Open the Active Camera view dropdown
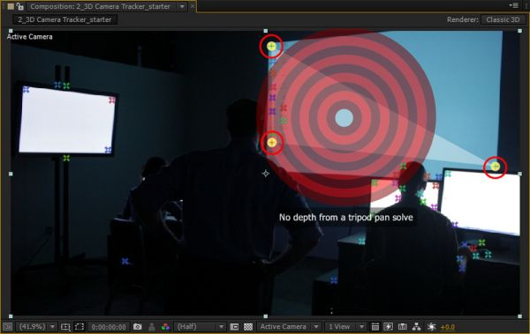Image resolution: width=530 pixels, height=334 pixels. 288,327
